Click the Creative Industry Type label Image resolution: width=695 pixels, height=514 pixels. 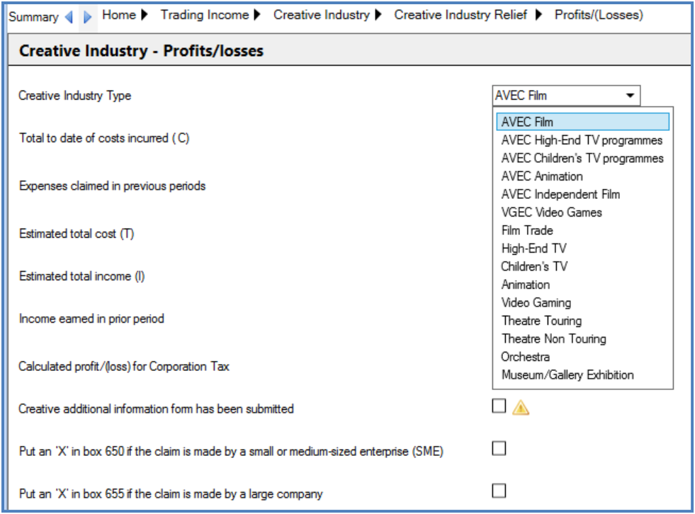point(75,96)
